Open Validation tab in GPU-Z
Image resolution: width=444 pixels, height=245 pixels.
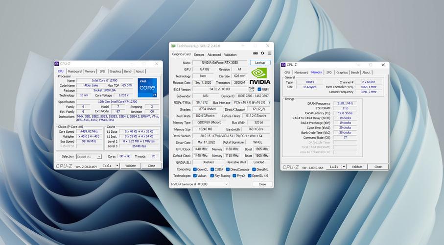point(230,55)
